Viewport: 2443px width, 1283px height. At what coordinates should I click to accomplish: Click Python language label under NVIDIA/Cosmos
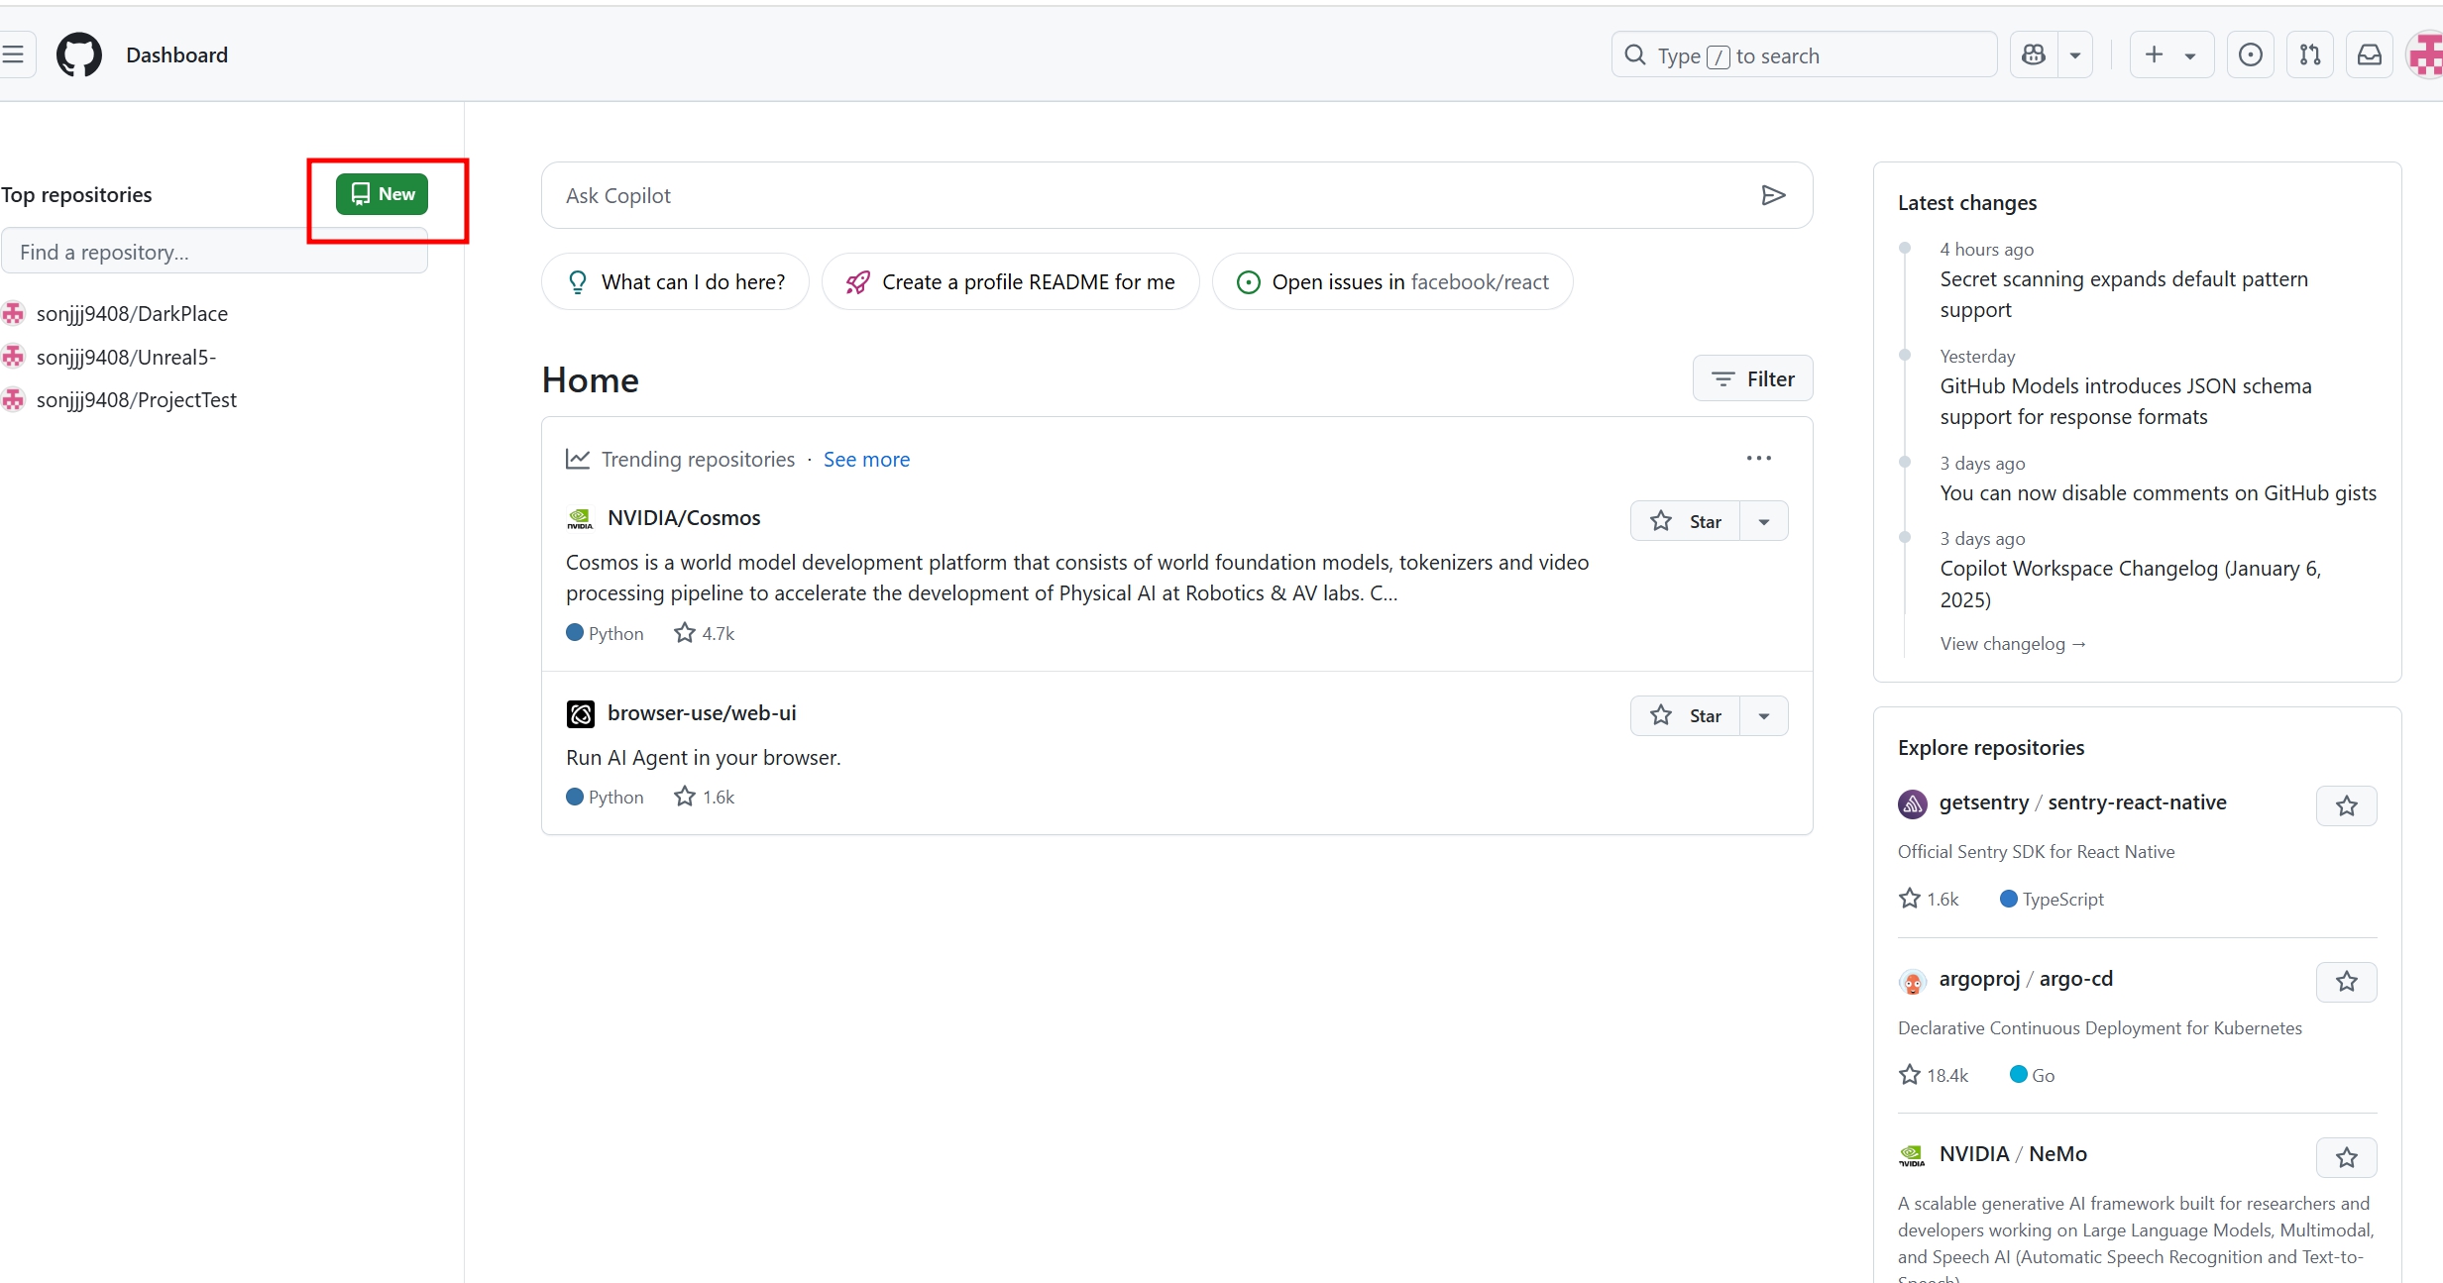point(615,633)
